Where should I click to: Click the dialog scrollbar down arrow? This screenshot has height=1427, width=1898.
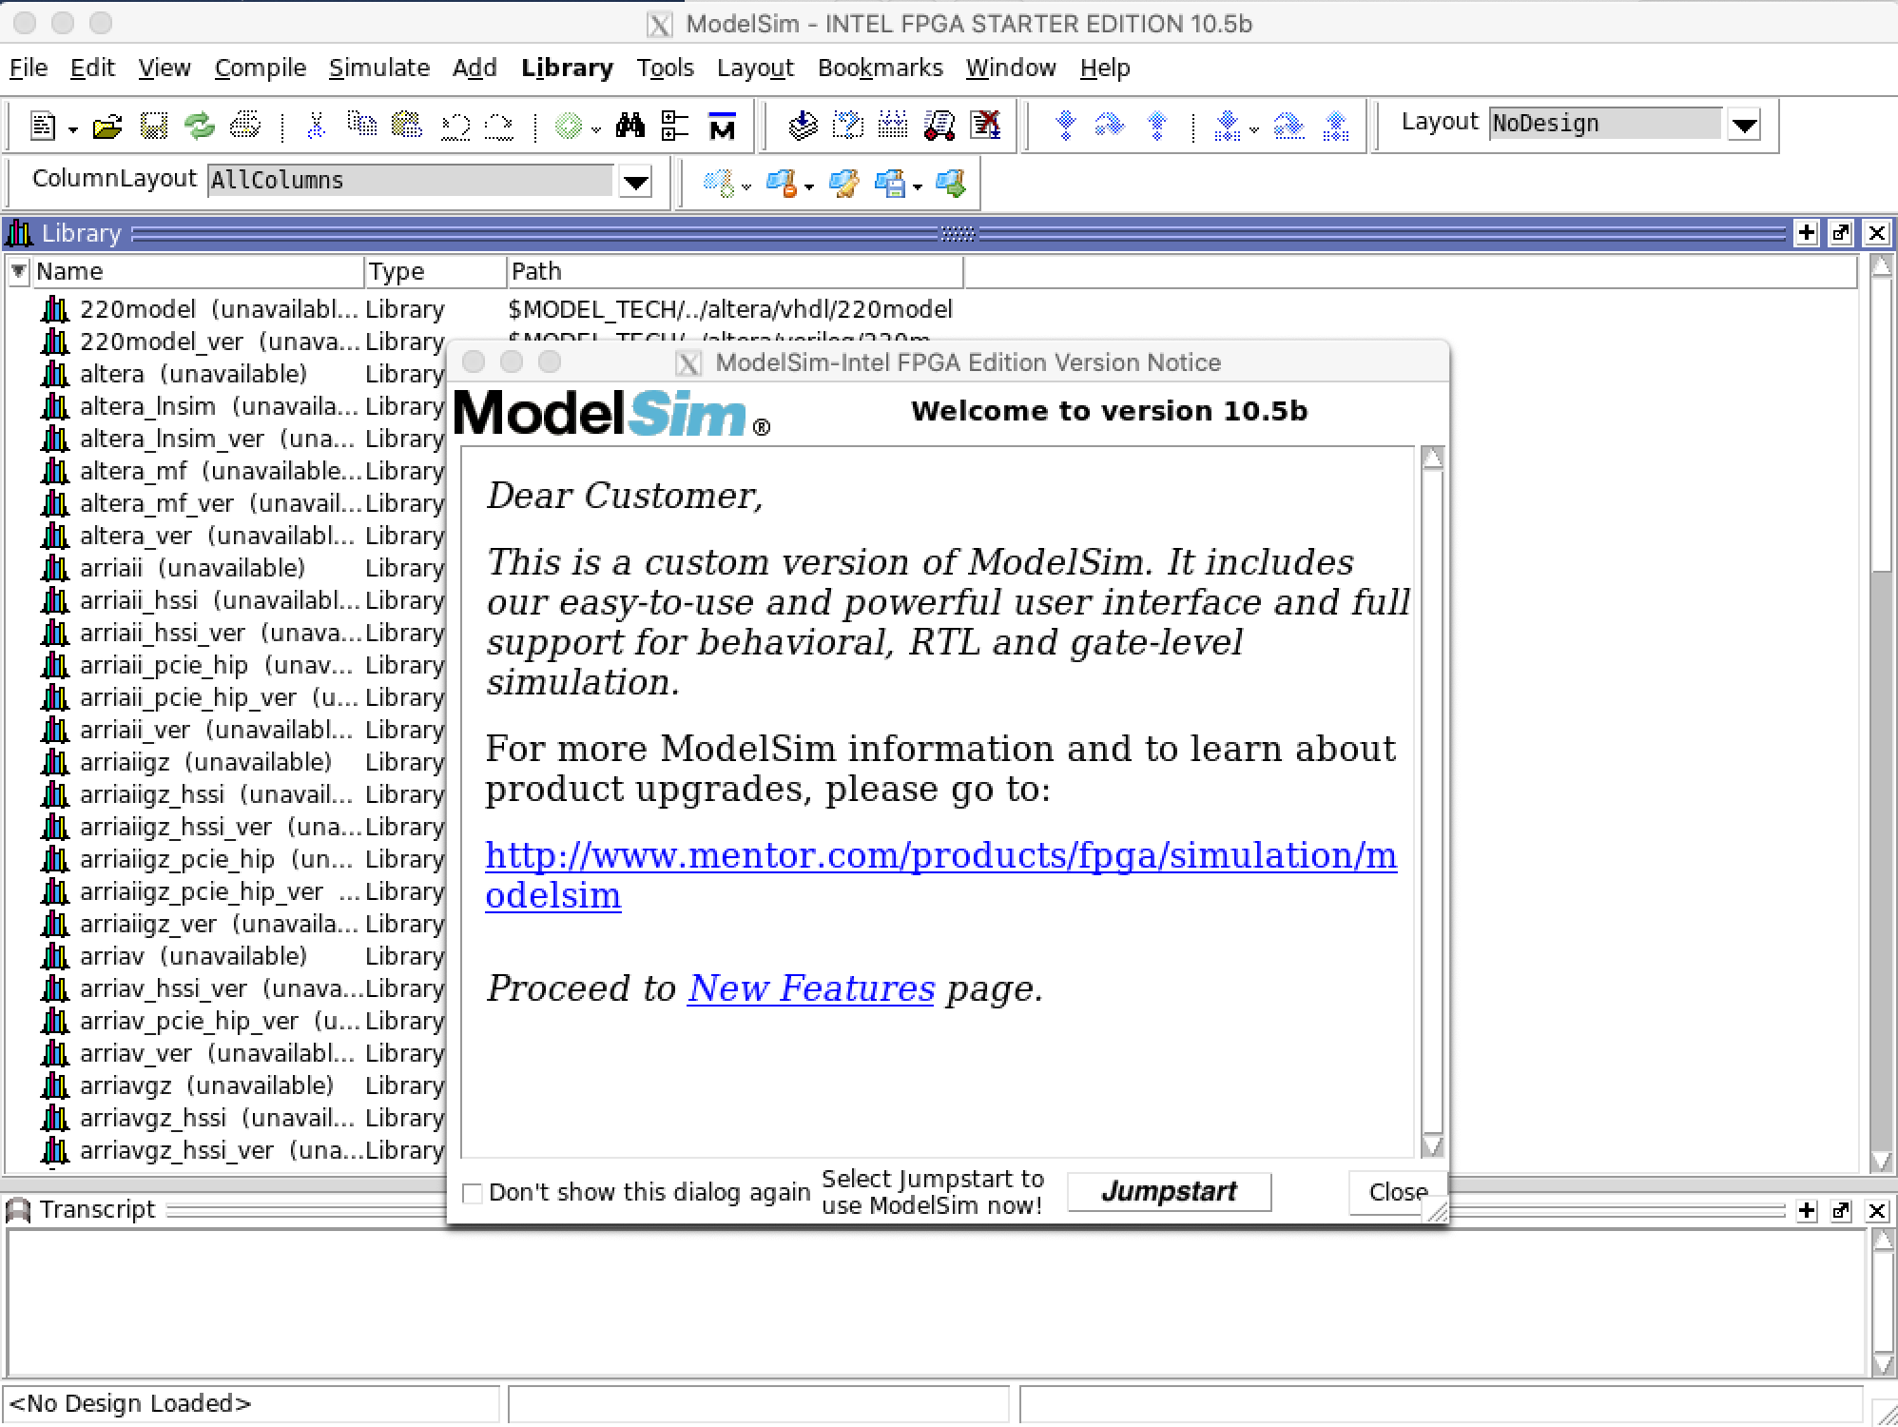pos(1432,1145)
